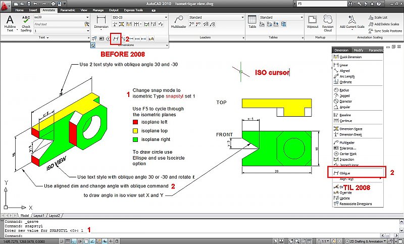Click the large Dimension tool icon
This screenshot has width=404, height=244.
coord(101,20)
